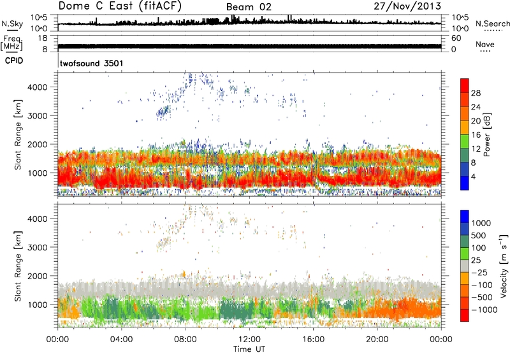
Task: Click the "Slant Range [km]" label of the power panel
Action: (x=18, y=134)
